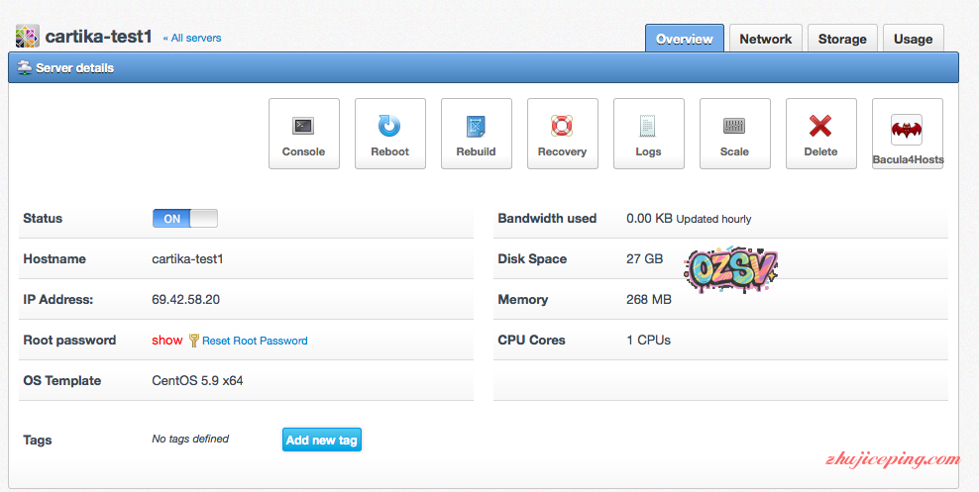Open Bacula4Hosts backup tool

coord(907,134)
